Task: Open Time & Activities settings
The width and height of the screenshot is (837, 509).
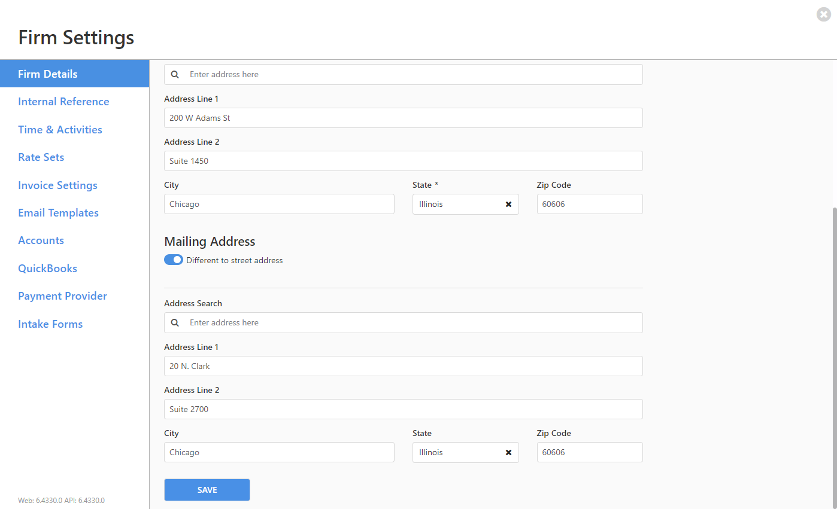Action: coord(60,129)
